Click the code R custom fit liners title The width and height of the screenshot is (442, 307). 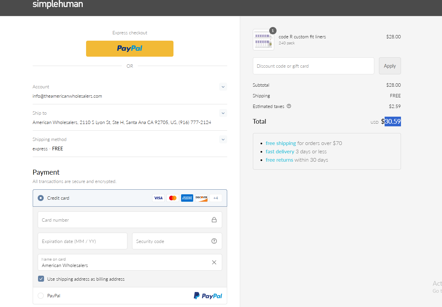point(302,37)
